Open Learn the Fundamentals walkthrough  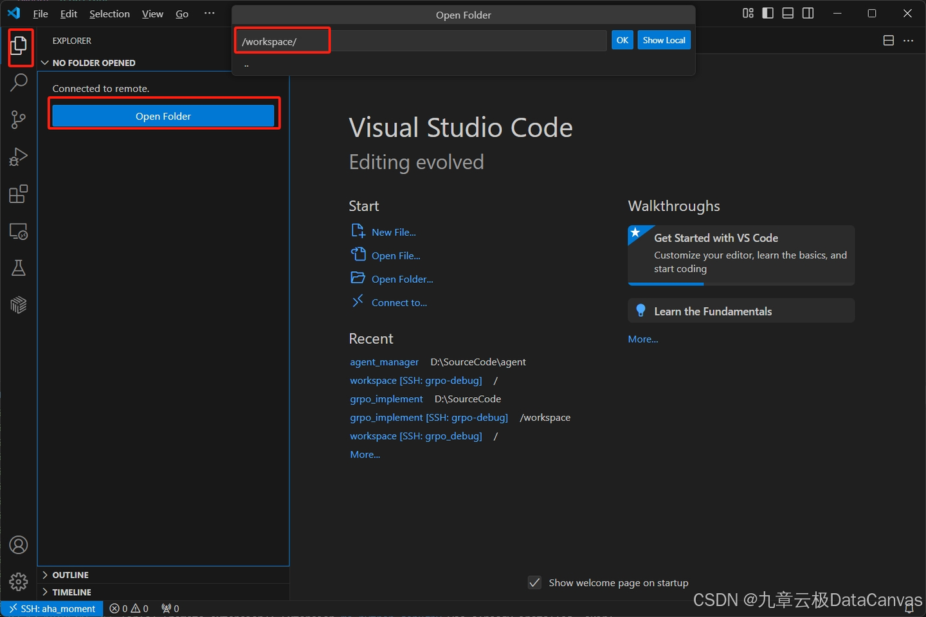click(x=741, y=310)
